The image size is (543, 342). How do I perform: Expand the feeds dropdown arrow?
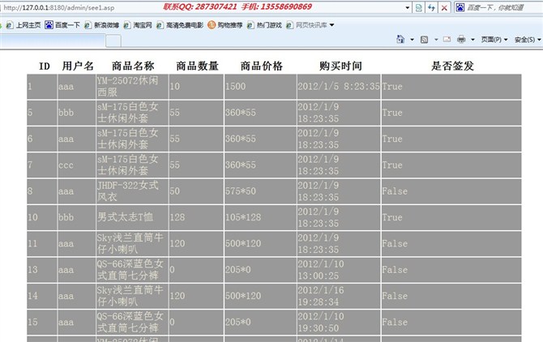click(436, 40)
